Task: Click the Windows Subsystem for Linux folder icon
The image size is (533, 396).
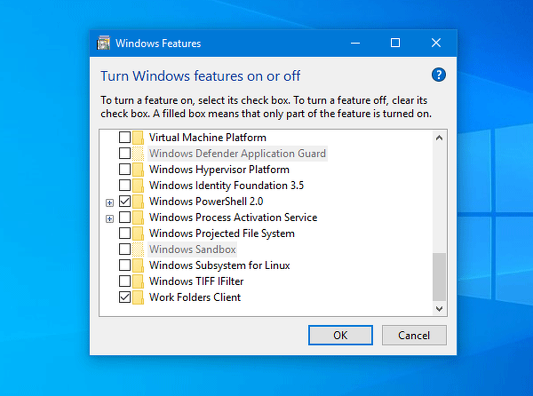Action: (138, 265)
